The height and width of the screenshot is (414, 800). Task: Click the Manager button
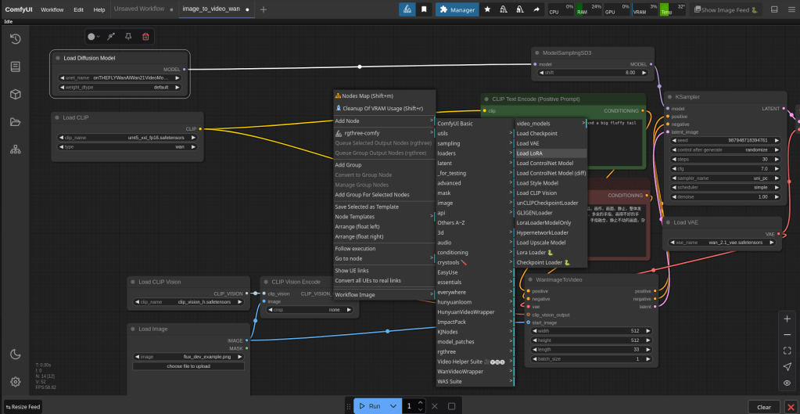coord(457,9)
